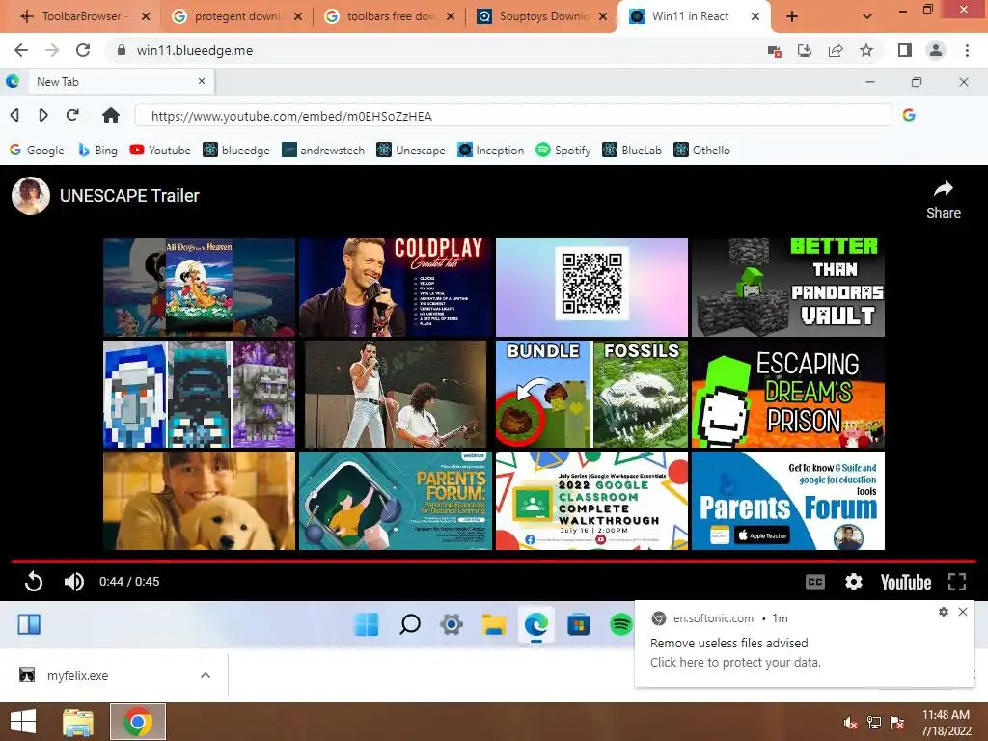Open Youtube bookmark in favorites bar
This screenshot has height=741, width=988.
pyautogui.click(x=160, y=150)
